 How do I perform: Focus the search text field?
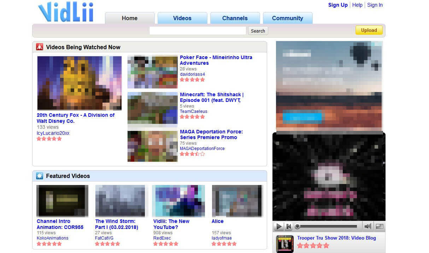point(198,31)
